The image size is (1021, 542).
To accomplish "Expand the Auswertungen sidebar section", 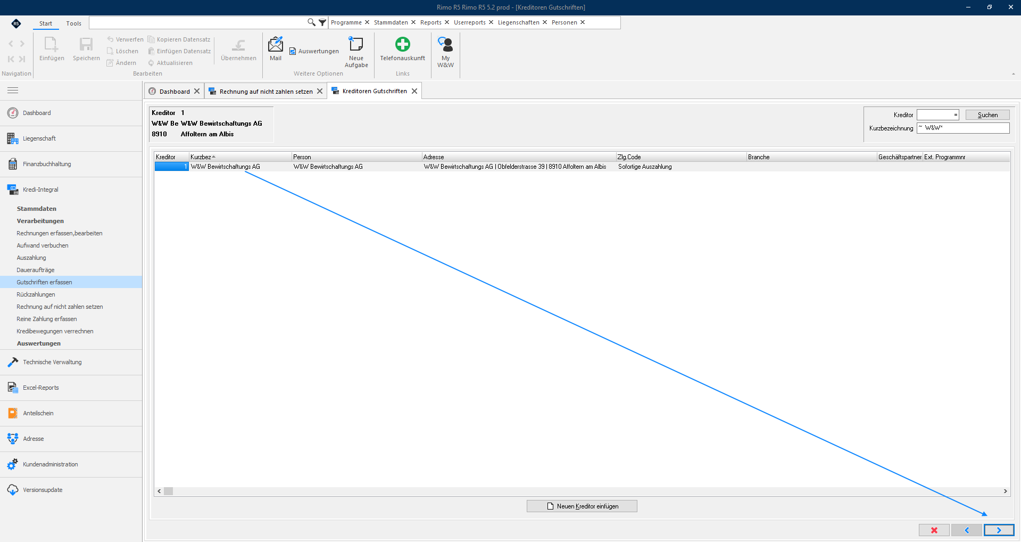I will tap(38, 343).
